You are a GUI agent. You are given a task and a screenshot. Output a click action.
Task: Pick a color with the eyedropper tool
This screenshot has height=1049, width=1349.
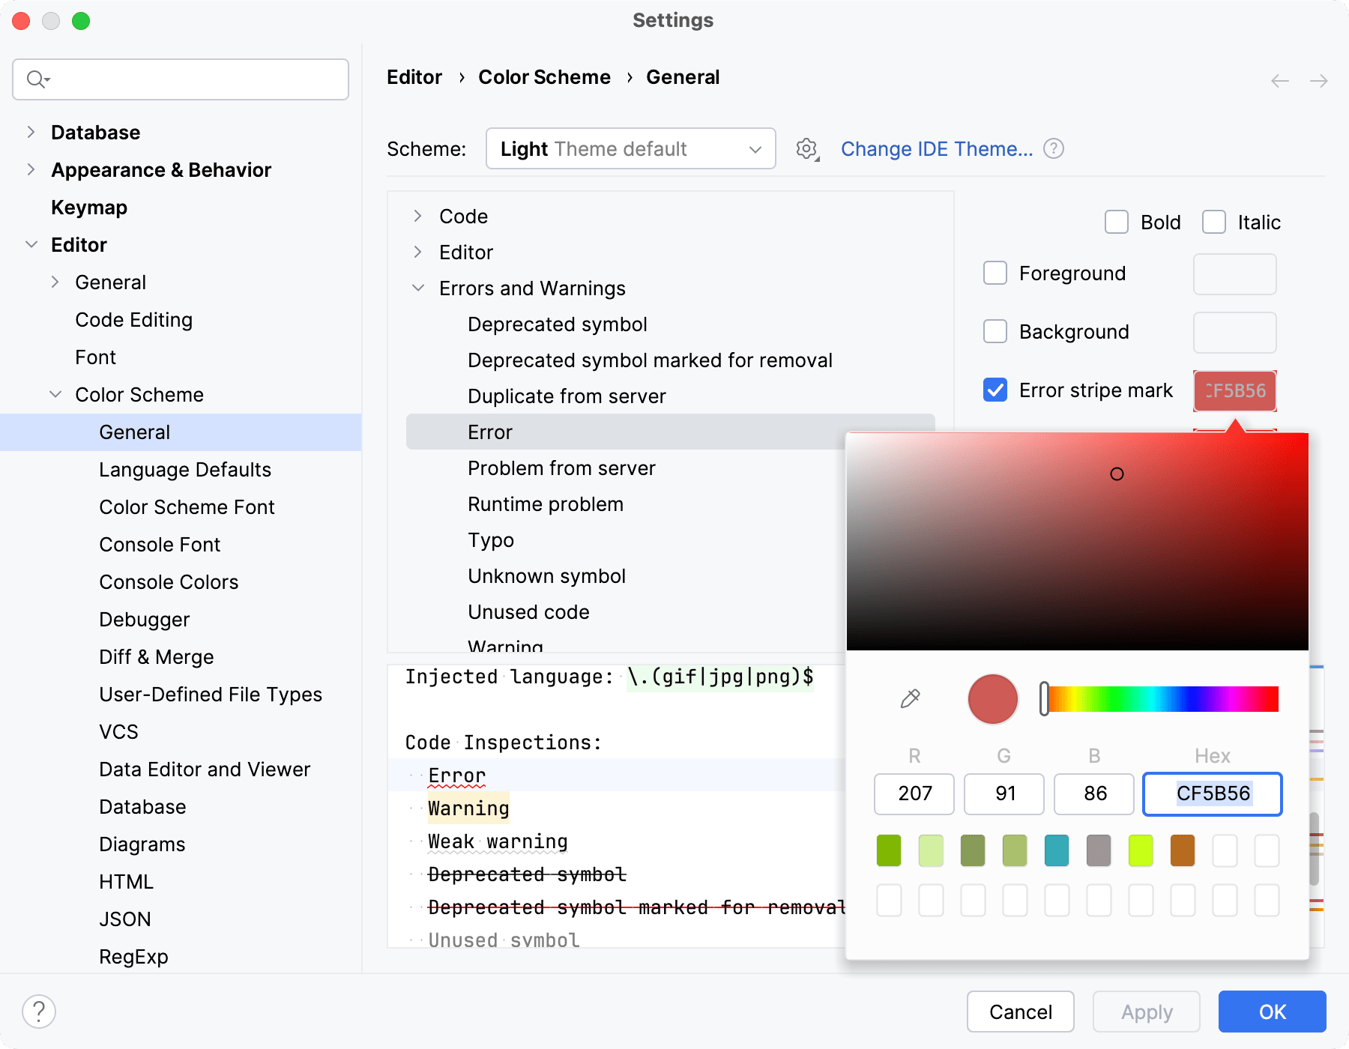click(910, 699)
